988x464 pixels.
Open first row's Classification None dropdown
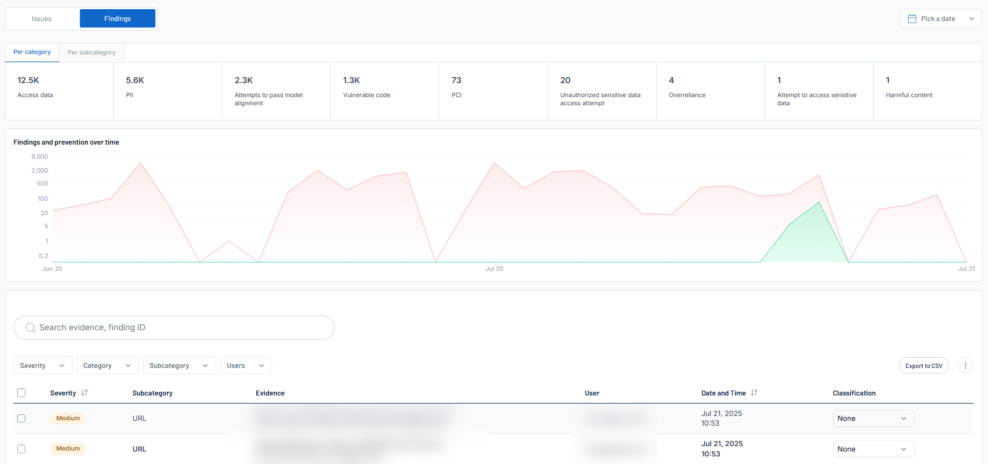873,418
